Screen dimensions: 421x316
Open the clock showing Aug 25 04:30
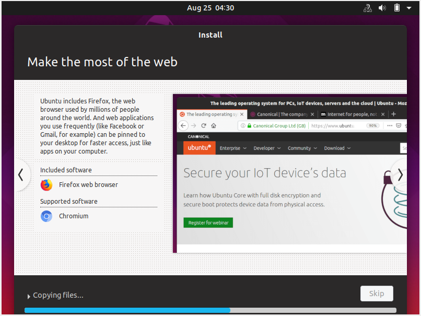click(x=210, y=8)
